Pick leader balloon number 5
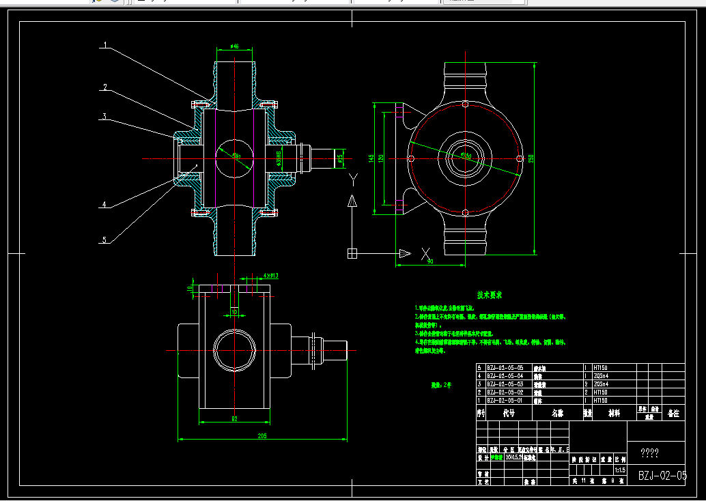Screen dimensions: 706x501 coord(104,240)
